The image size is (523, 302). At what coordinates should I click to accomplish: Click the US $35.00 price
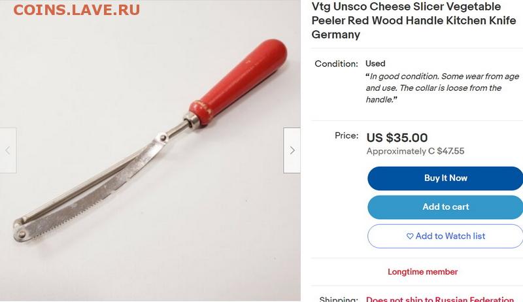(397, 137)
